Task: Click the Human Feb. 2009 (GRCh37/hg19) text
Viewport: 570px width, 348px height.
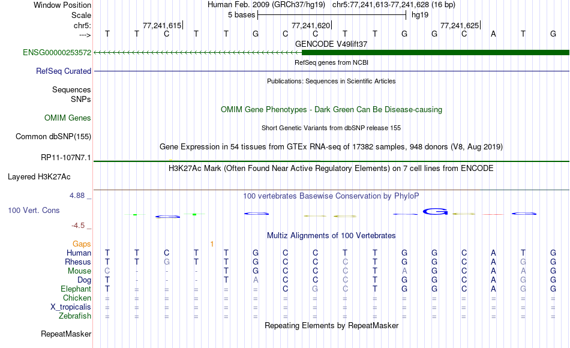Action: coord(266,5)
